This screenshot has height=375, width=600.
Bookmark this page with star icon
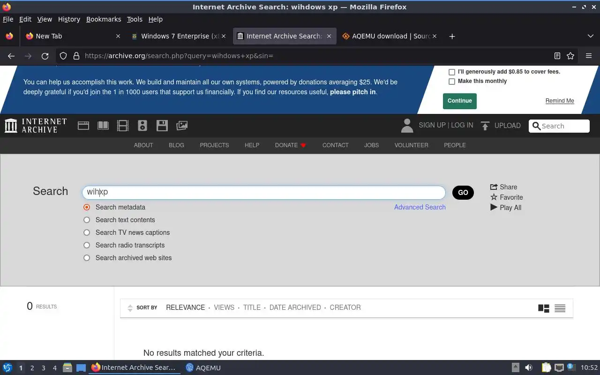tap(570, 56)
